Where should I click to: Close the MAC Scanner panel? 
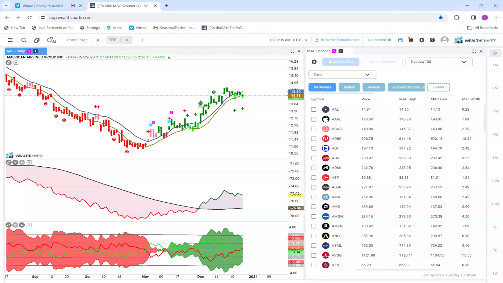(x=481, y=51)
